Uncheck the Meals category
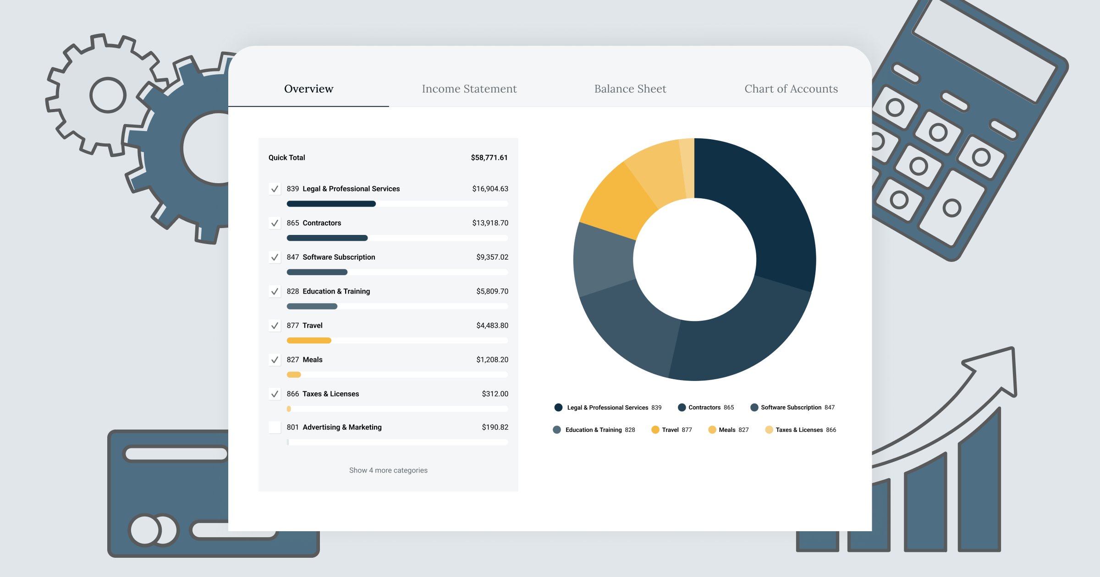 (x=275, y=359)
